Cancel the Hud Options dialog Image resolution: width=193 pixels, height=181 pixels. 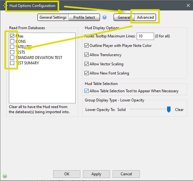[x=126, y=174]
